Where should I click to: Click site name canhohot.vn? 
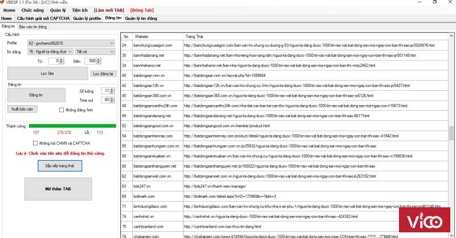coord(144,216)
